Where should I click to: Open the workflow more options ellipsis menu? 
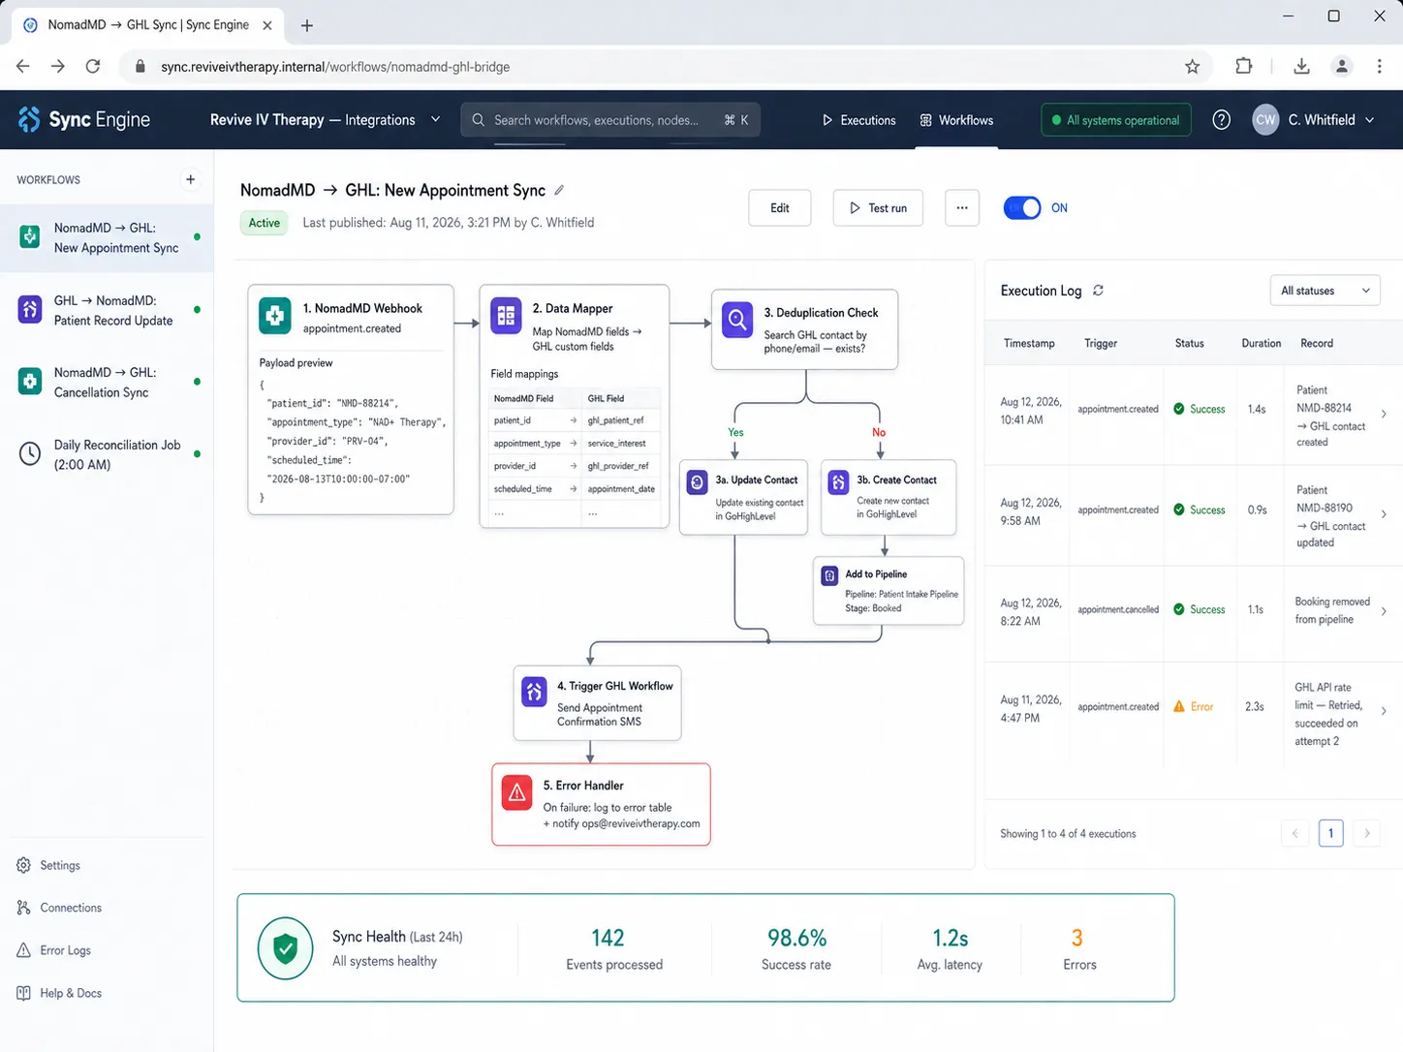pos(962,208)
